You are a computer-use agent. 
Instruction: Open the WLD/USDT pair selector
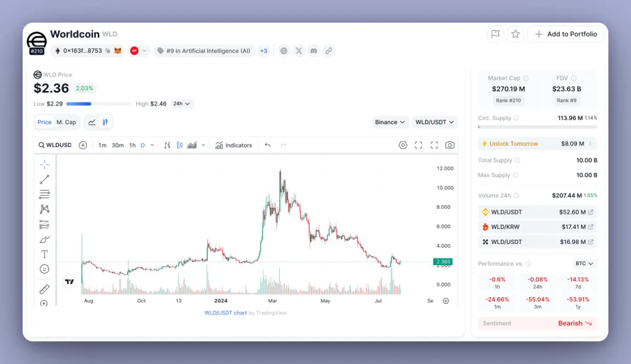[x=435, y=122]
